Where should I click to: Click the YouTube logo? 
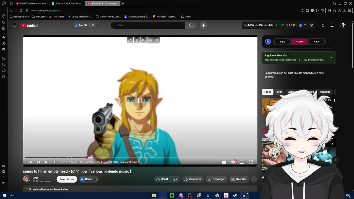[x=30, y=25]
